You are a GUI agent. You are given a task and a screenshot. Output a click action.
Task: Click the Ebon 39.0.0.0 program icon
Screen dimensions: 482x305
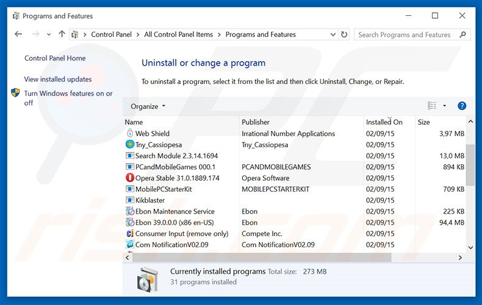coord(130,222)
